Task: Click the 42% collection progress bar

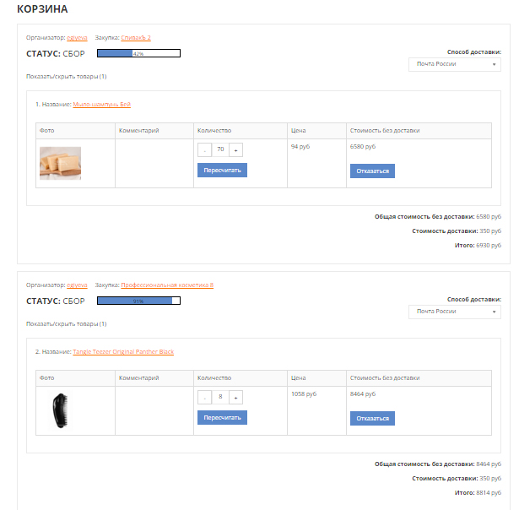Action: pyautogui.click(x=138, y=53)
